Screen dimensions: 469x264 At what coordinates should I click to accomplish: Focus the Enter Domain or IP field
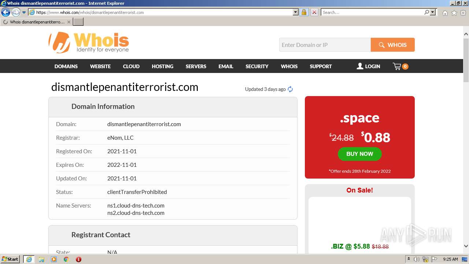click(x=325, y=45)
